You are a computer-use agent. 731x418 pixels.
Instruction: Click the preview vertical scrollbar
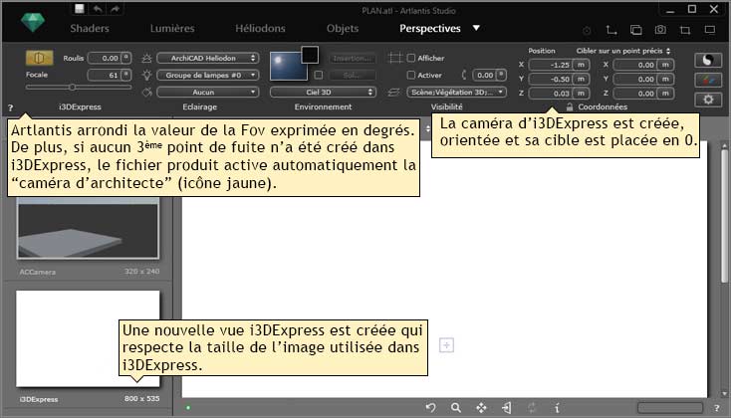click(724, 216)
